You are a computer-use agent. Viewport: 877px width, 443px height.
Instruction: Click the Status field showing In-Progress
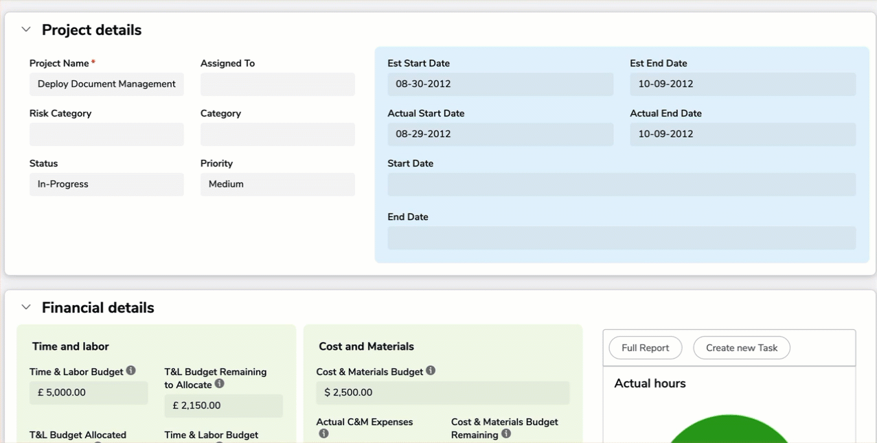tap(106, 184)
